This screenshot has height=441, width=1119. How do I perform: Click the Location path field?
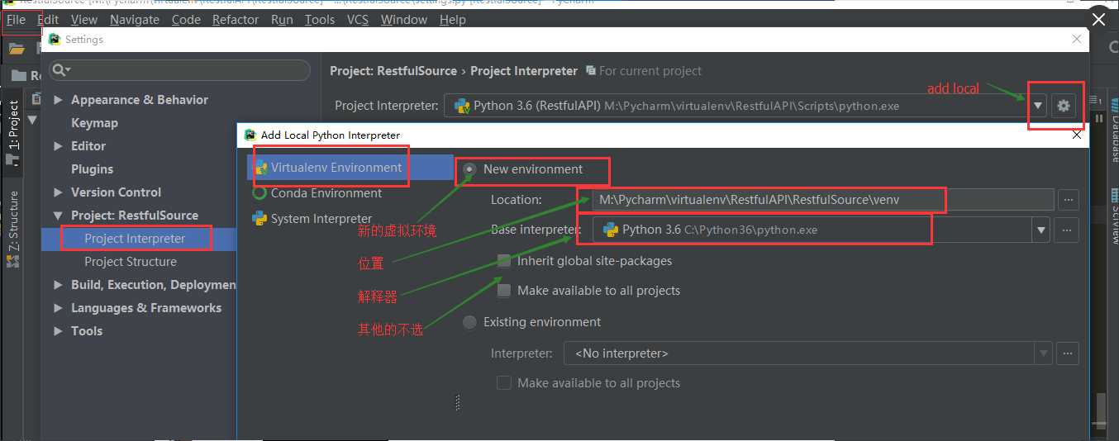[x=823, y=200]
